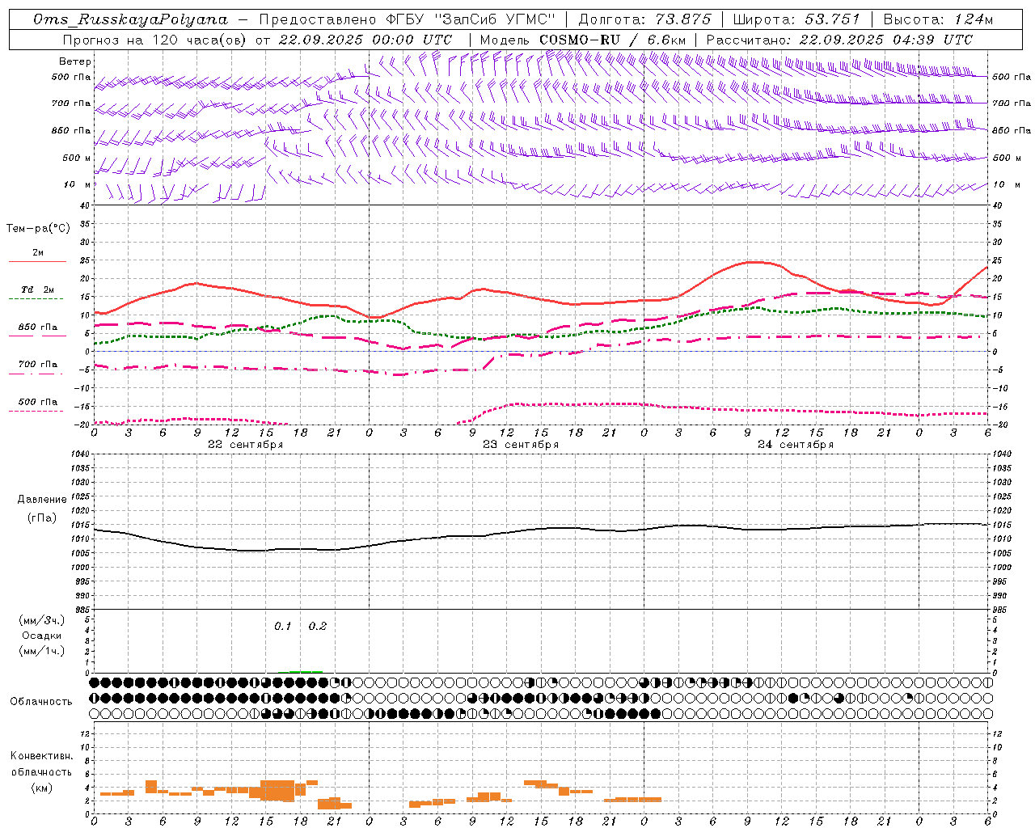Click the Тем-ра(°C) panel label
The height and width of the screenshot is (828, 1035).
pos(38,229)
